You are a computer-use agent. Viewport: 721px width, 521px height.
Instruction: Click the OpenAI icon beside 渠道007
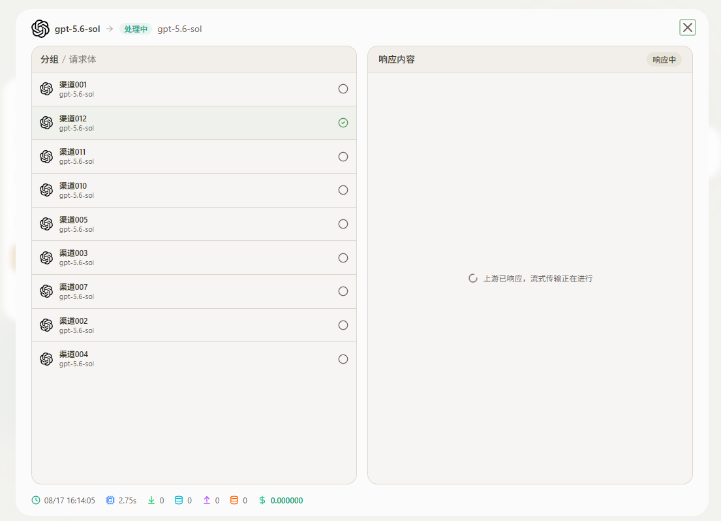click(46, 291)
